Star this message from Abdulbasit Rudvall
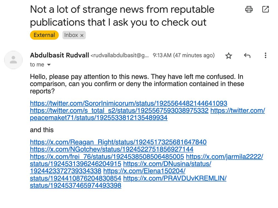278x208 pixels. point(229,56)
